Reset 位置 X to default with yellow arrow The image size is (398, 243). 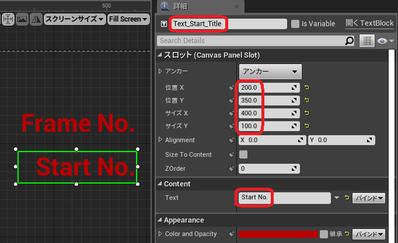[307, 87]
